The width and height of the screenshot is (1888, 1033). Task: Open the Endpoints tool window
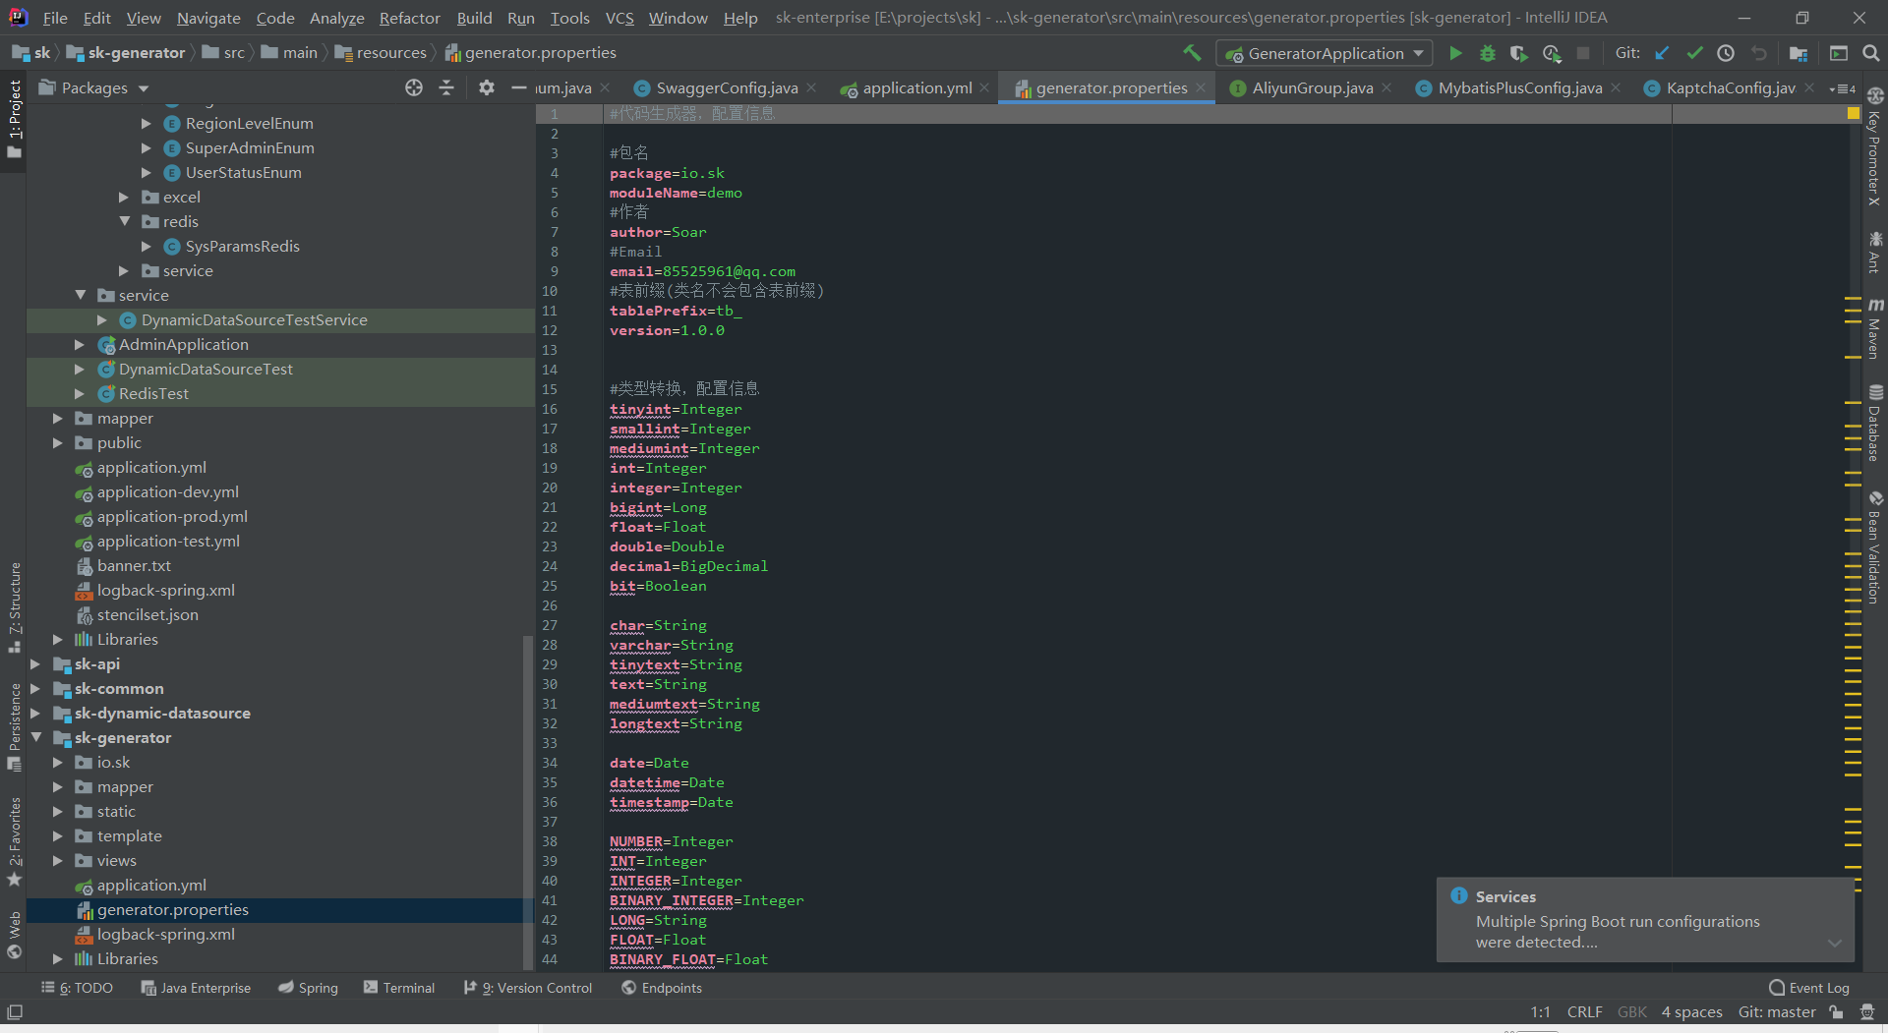(662, 988)
